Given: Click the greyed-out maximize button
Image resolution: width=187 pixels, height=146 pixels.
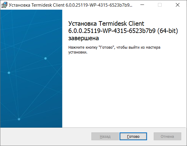Looking at the screenshot, I should pos(160,5).
